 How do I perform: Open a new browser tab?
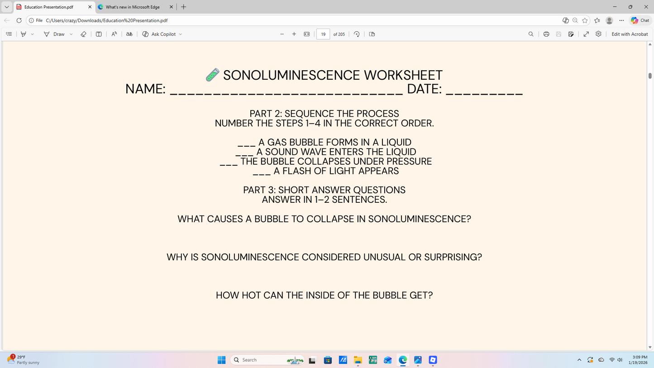click(x=183, y=7)
